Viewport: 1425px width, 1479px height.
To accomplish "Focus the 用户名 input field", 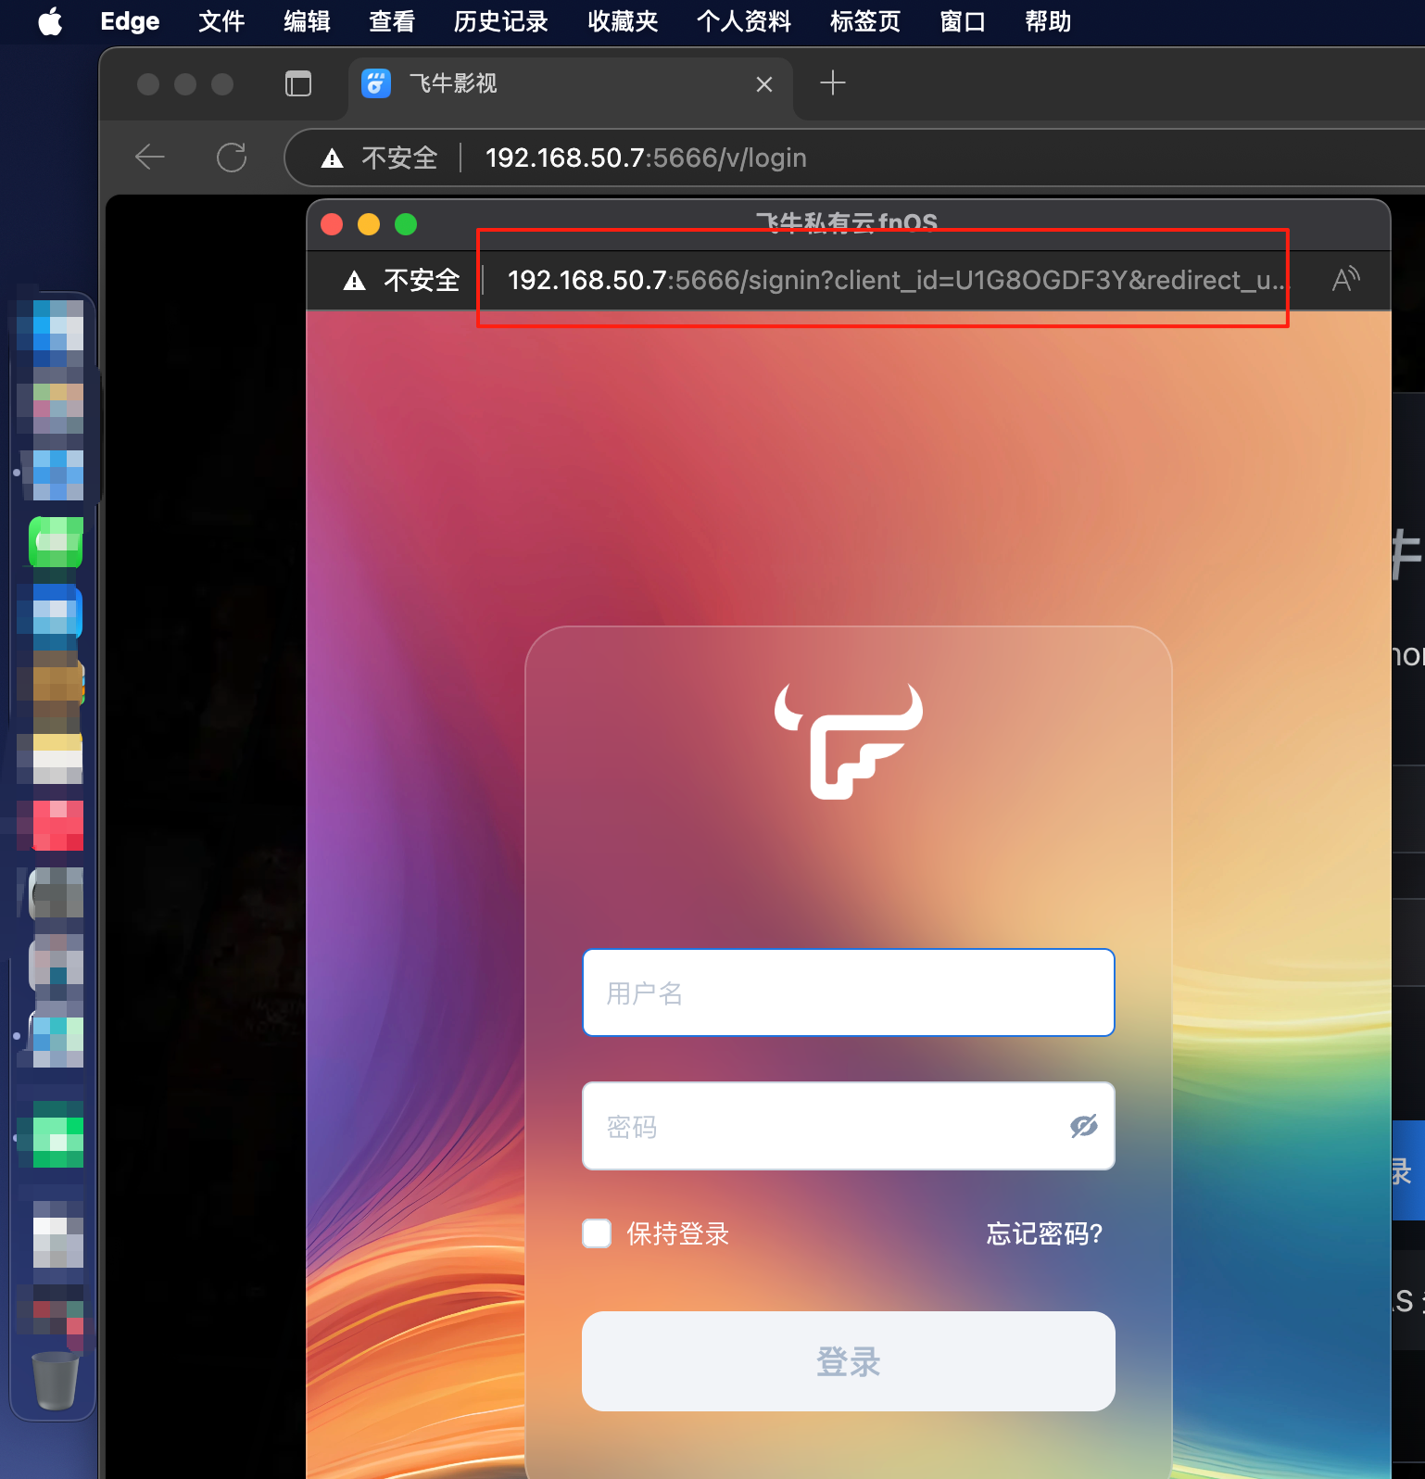I will (x=849, y=992).
